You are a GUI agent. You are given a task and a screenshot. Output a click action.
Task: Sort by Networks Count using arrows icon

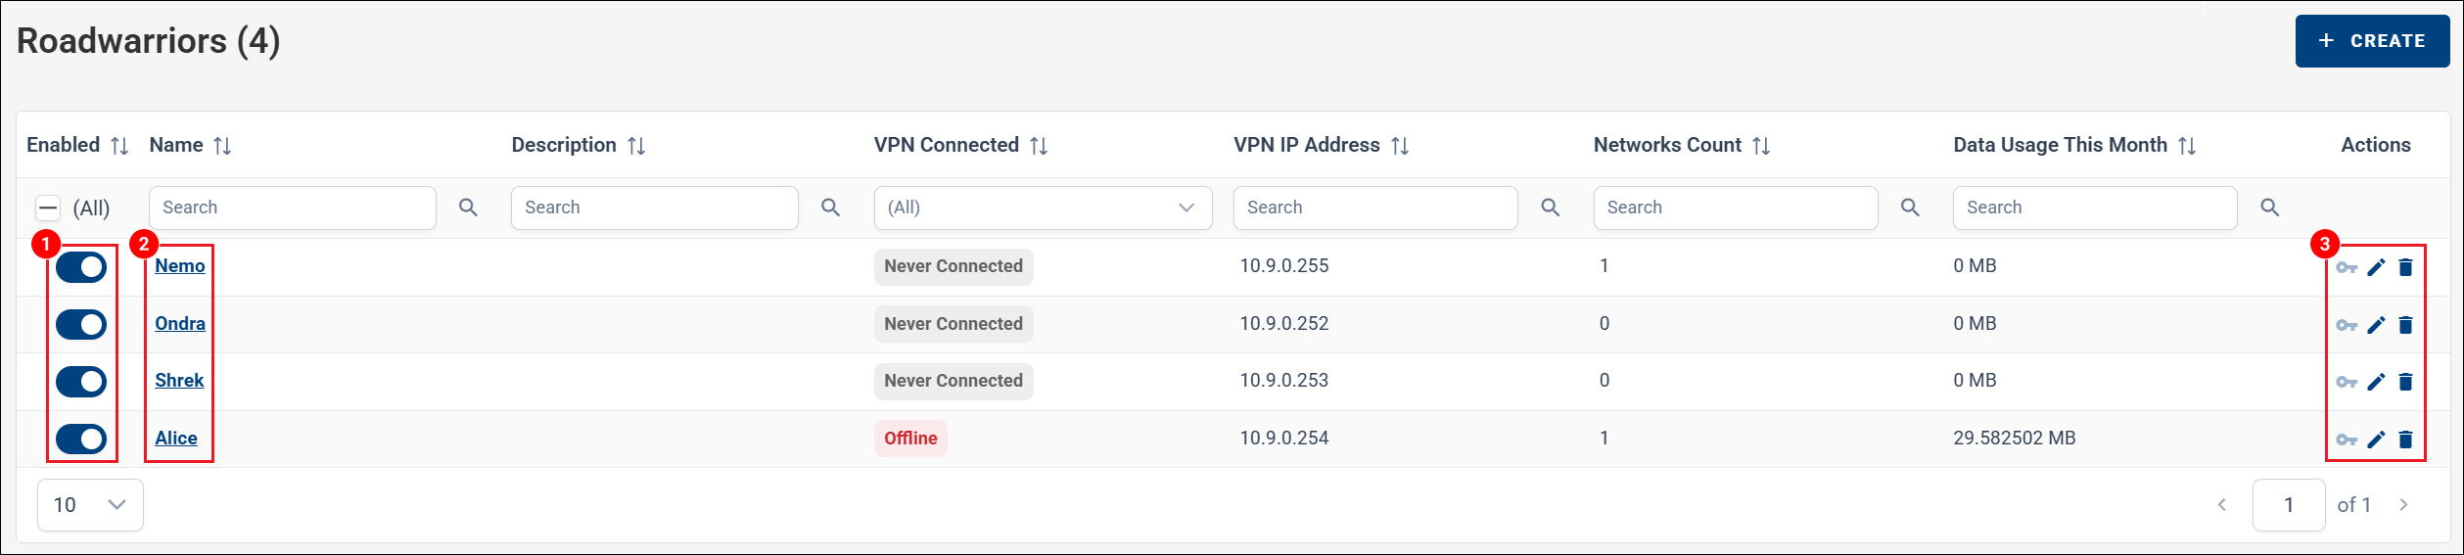(x=1761, y=146)
